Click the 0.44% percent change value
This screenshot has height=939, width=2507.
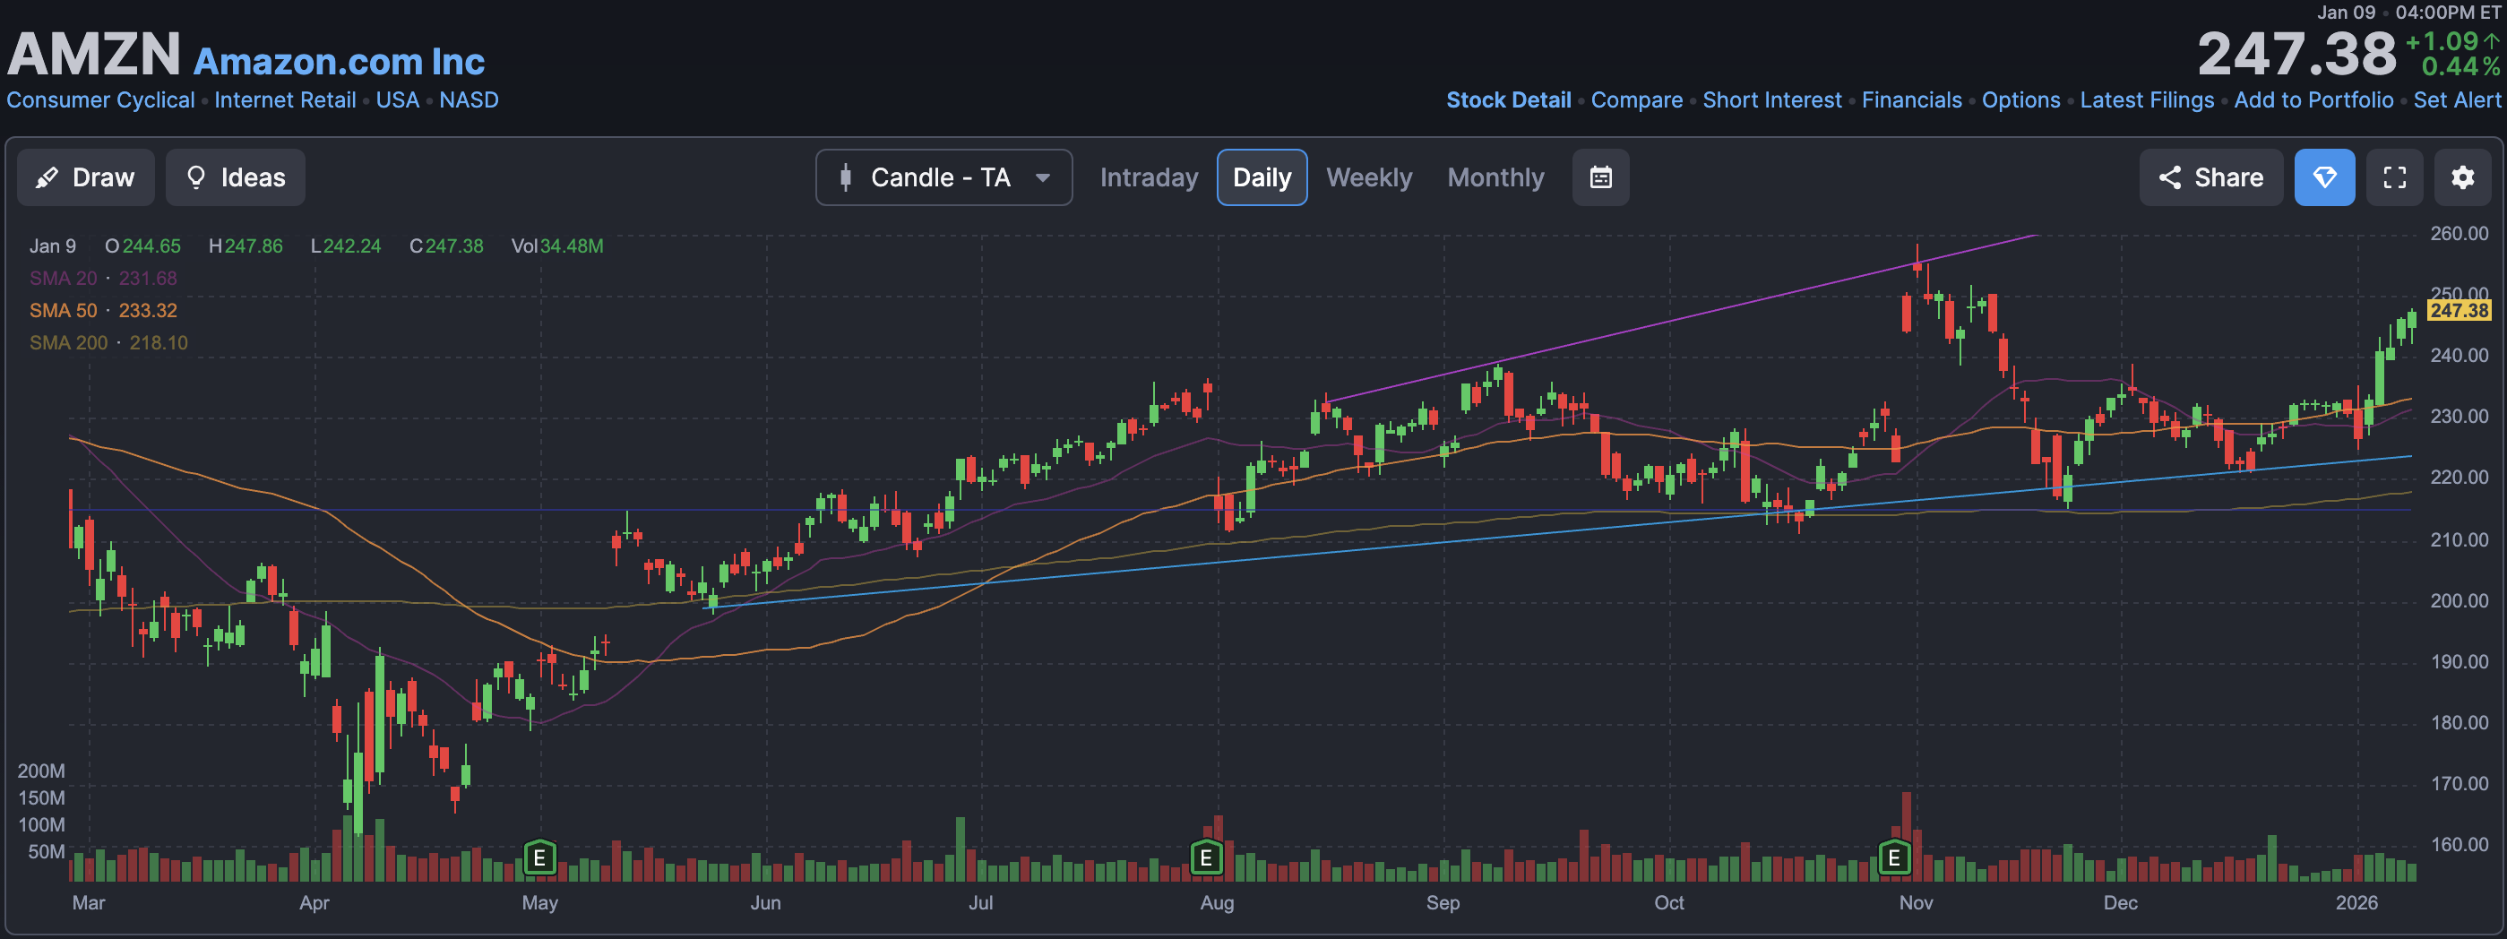[x=2460, y=66]
